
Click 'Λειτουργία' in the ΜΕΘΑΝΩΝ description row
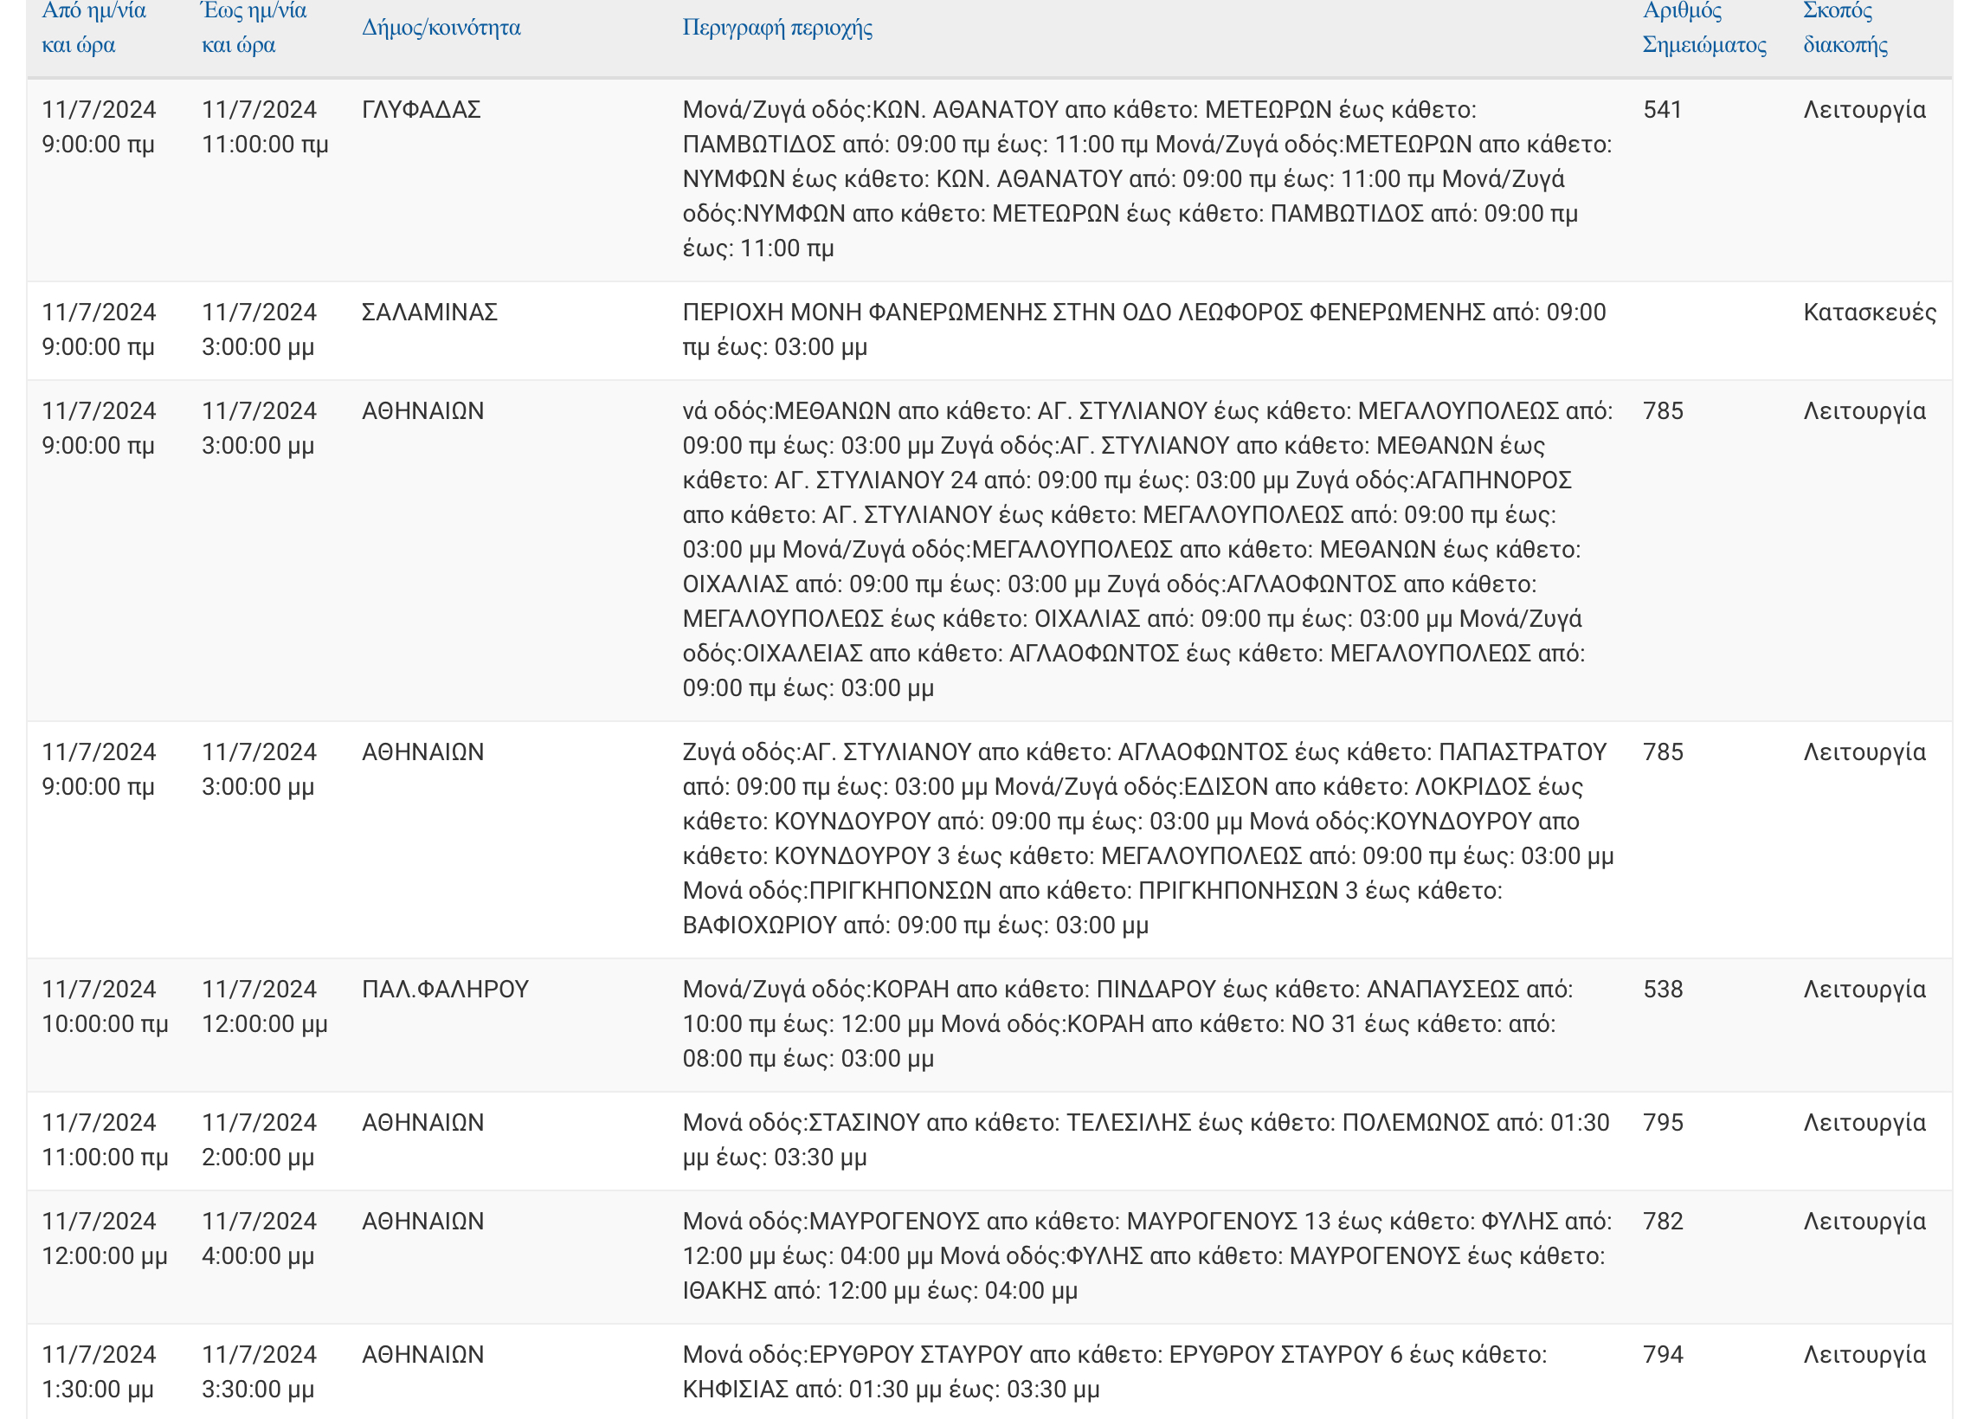coord(1864,410)
